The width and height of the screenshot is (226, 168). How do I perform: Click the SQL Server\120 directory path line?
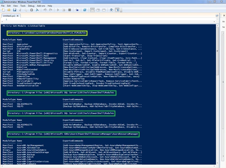tap(62, 93)
